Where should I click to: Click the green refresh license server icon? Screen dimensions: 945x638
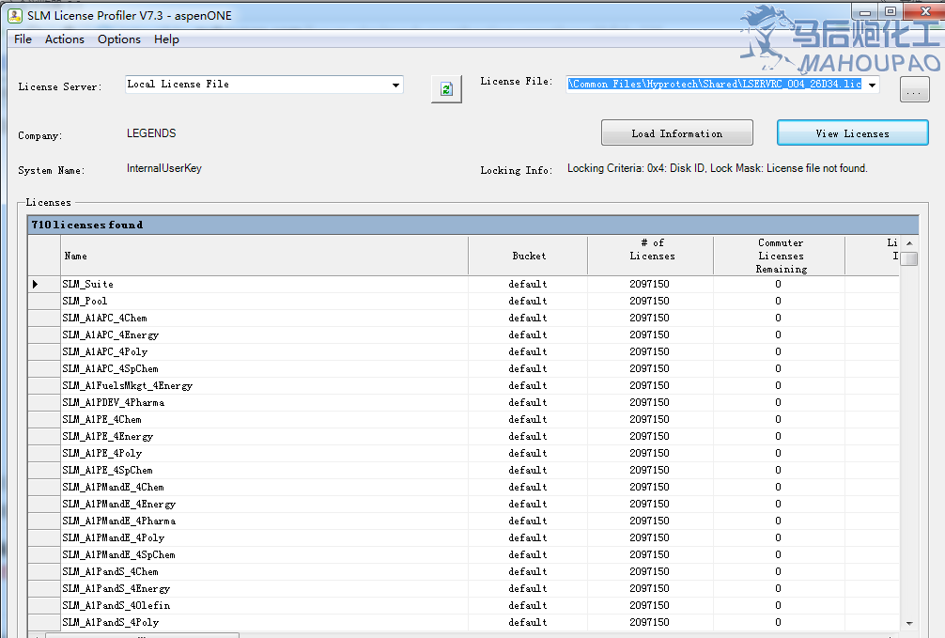tap(446, 89)
